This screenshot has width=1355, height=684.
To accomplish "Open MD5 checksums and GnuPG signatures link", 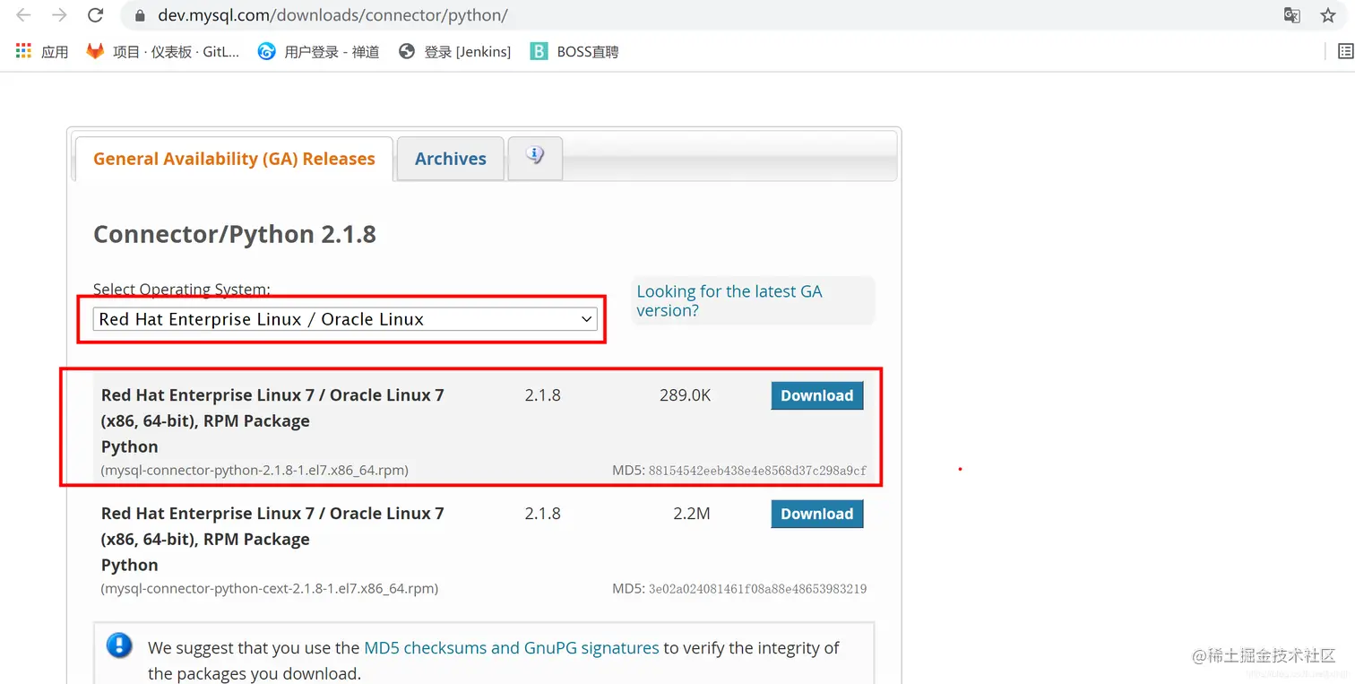I will tap(511, 647).
